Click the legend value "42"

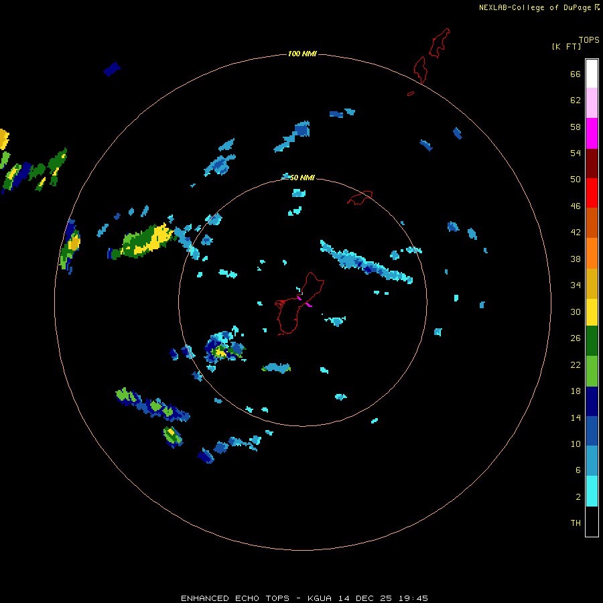576,232
